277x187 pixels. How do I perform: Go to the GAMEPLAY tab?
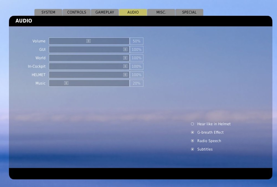click(x=105, y=13)
